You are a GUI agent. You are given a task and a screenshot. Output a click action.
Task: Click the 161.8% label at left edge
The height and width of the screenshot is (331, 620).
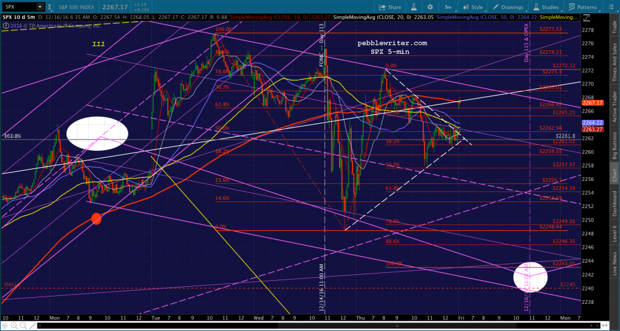click(12, 136)
